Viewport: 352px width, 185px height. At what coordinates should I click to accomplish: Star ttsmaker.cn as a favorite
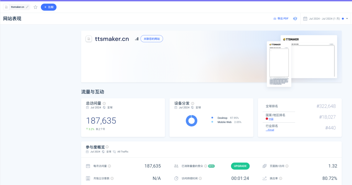(x=35, y=7)
